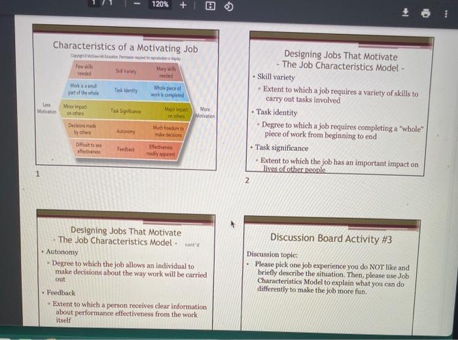Image resolution: width=458 pixels, height=340 pixels.
Task: Print the document
Action: (425, 13)
